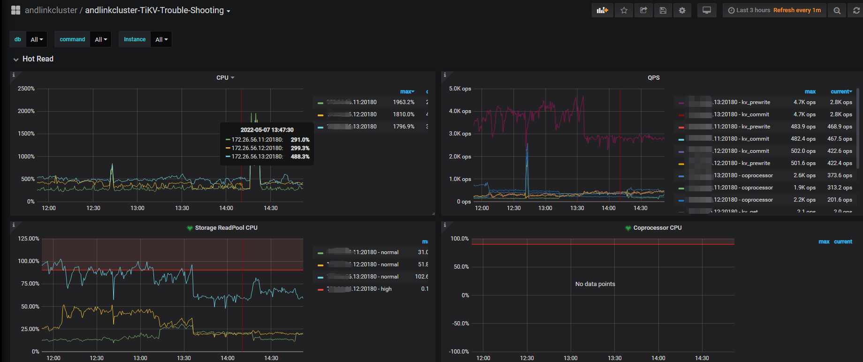Click the 12:20180 color swatch in CPU legend
Image resolution: width=863 pixels, height=362 pixels.
(x=320, y=115)
